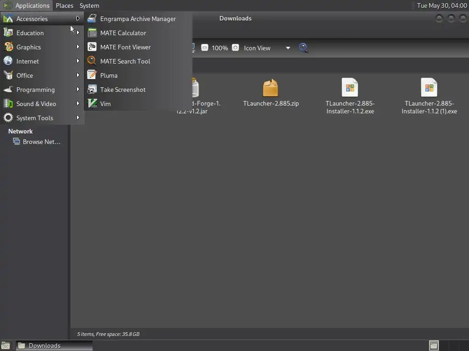Click the MATE Calculator icon

pyautogui.click(x=92, y=33)
